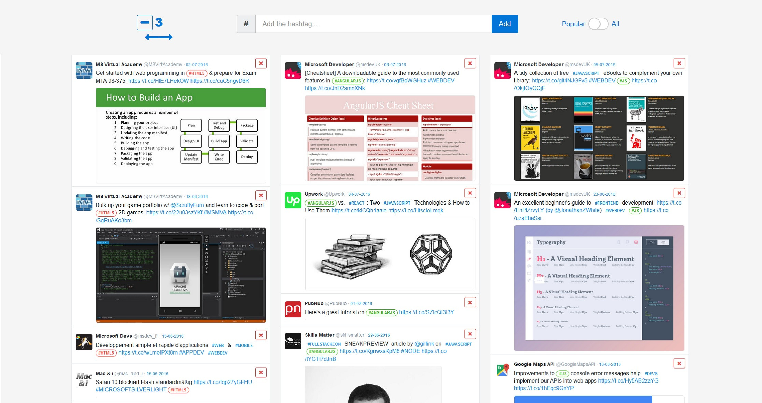This screenshot has height=403, width=762.
Task: Click the Upwork avatar logo
Action: tap(293, 200)
